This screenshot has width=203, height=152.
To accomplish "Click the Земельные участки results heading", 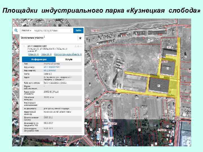I will pyautogui.click(x=33, y=38).
